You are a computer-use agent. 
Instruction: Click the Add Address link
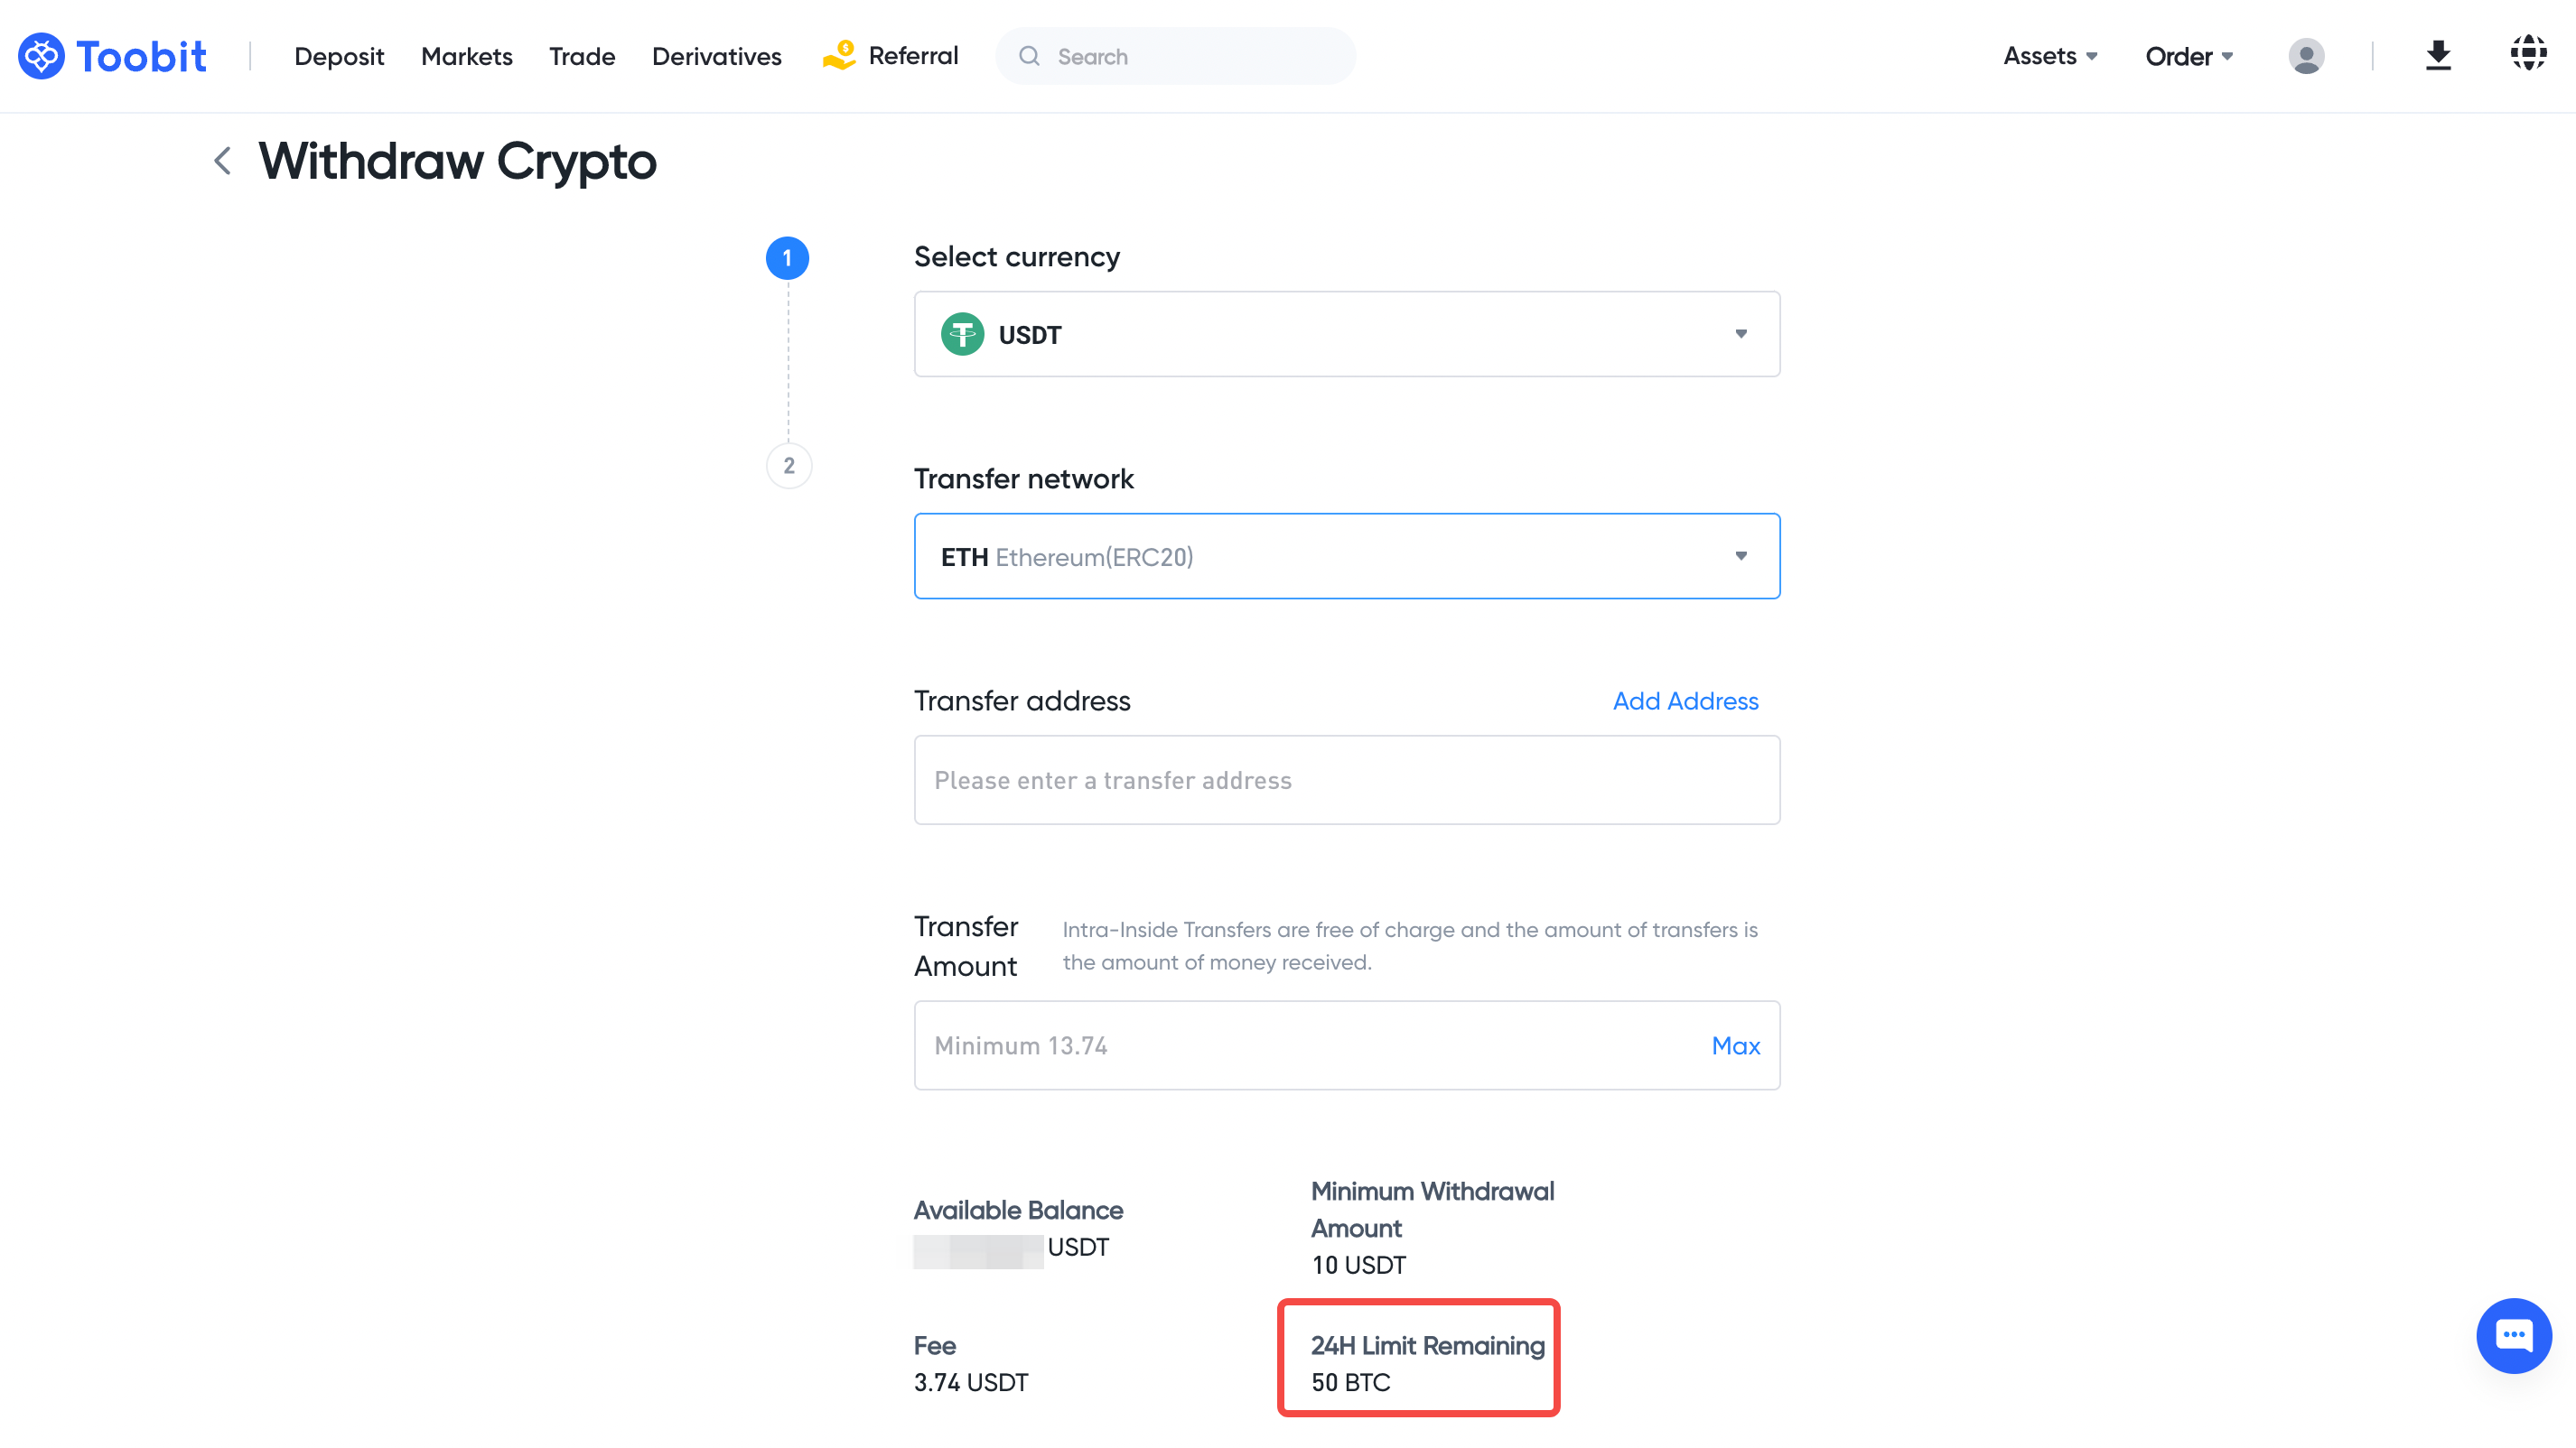coord(1685,701)
